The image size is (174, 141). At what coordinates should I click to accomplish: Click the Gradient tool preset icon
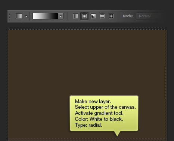coord(19,16)
